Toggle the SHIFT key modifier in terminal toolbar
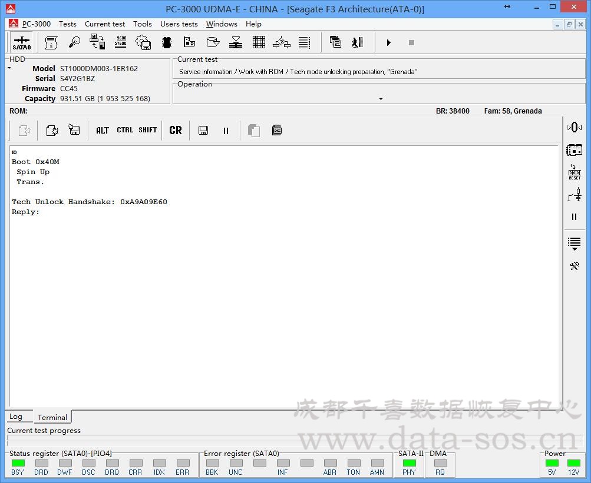Image resolution: width=591 pixels, height=483 pixels. coord(148,131)
